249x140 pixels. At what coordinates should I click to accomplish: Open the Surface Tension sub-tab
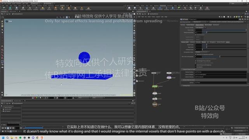(x=221, y=42)
